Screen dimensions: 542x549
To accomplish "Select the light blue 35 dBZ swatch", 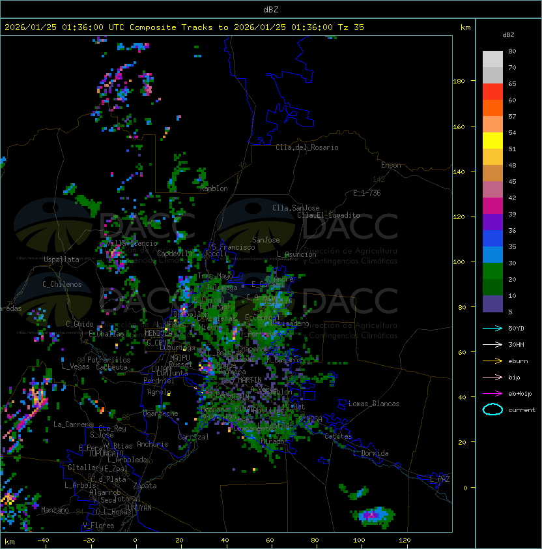I will click(x=492, y=254).
